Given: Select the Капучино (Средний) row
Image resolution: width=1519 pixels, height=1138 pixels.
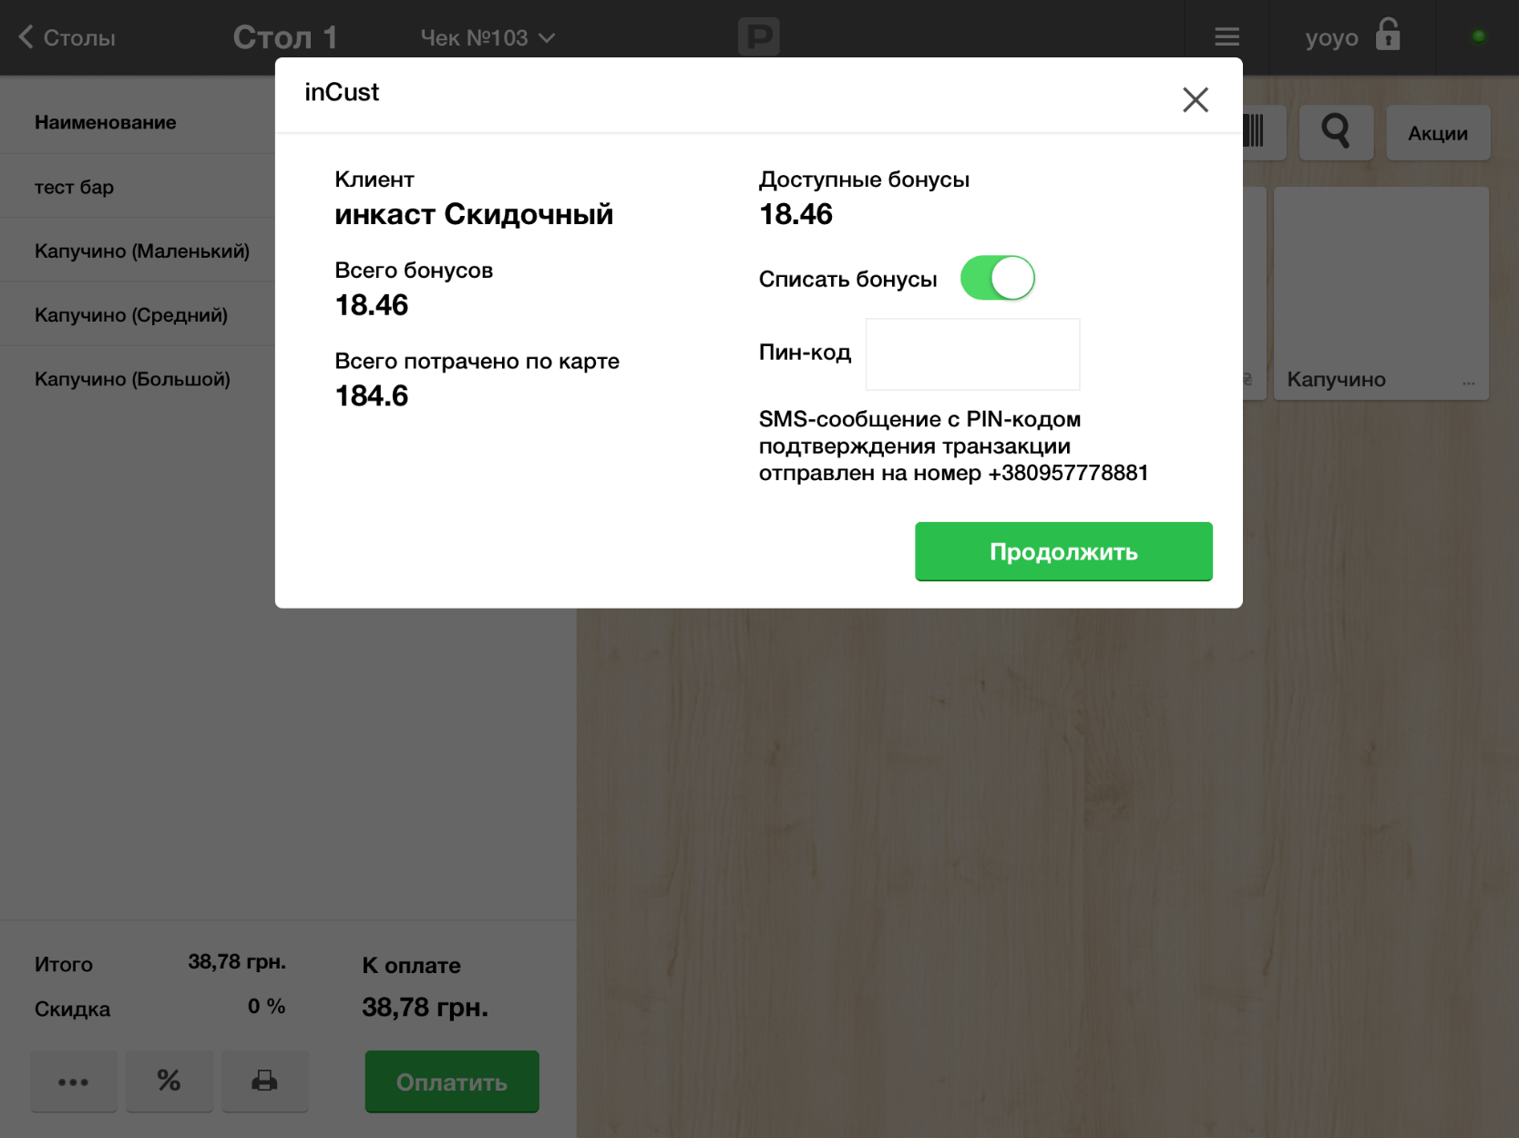Looking at the screenshot, I should click(138, 314).
